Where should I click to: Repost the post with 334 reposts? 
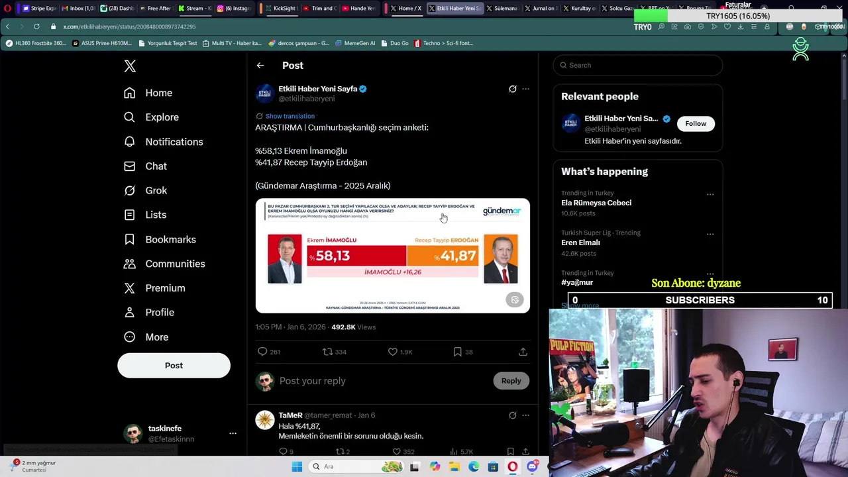(x=334, y=352)
